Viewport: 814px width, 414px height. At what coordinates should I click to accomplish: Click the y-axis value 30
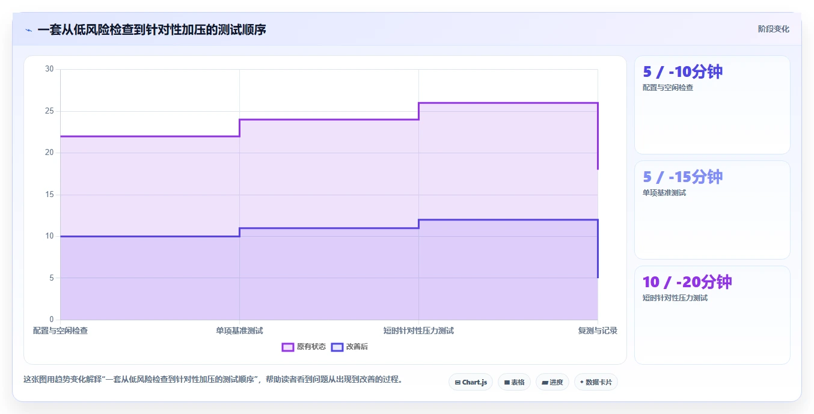[49, 69]
